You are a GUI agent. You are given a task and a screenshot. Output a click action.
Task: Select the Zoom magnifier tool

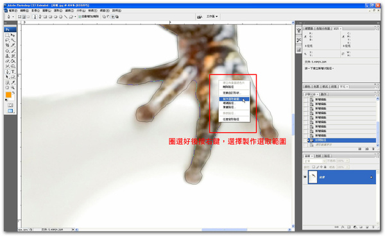pyautogui.click(x=13, y=87)
